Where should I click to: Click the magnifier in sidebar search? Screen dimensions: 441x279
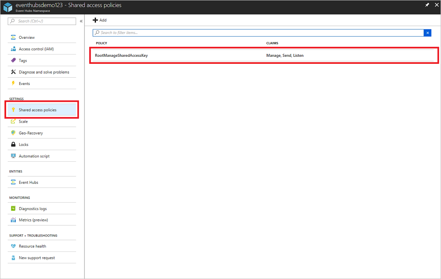pos(12,21)
